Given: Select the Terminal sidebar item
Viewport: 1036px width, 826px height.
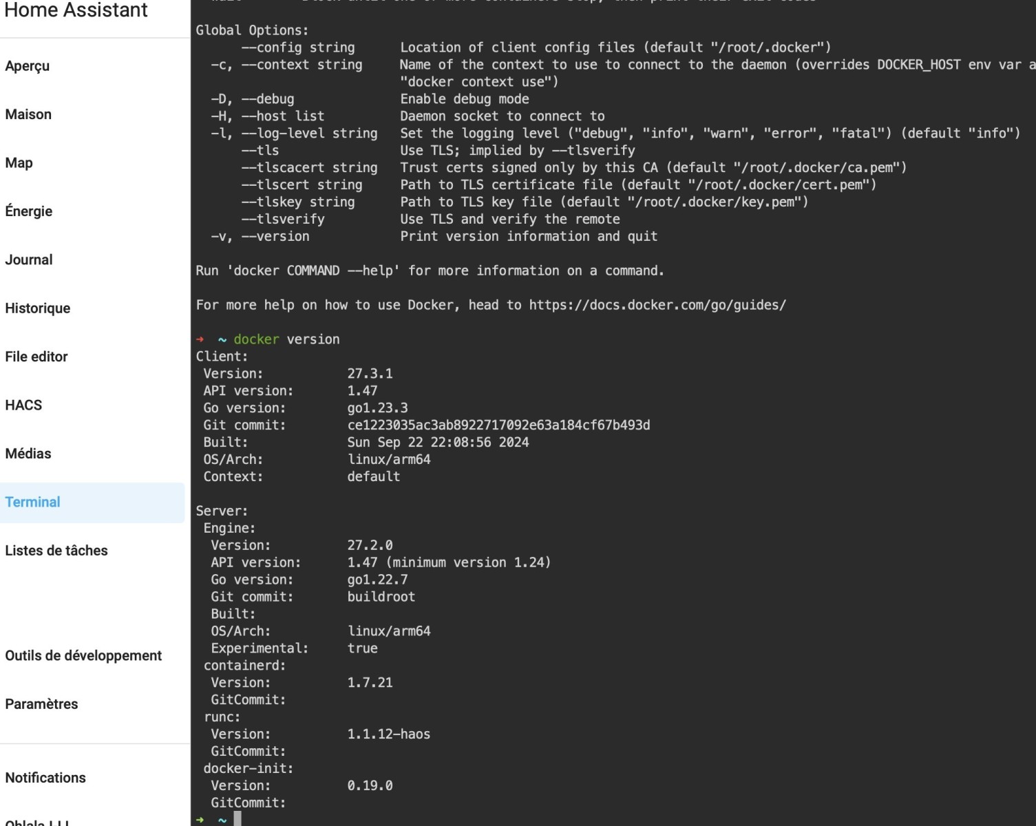Looking at the screenshot, I should (92, 502).
